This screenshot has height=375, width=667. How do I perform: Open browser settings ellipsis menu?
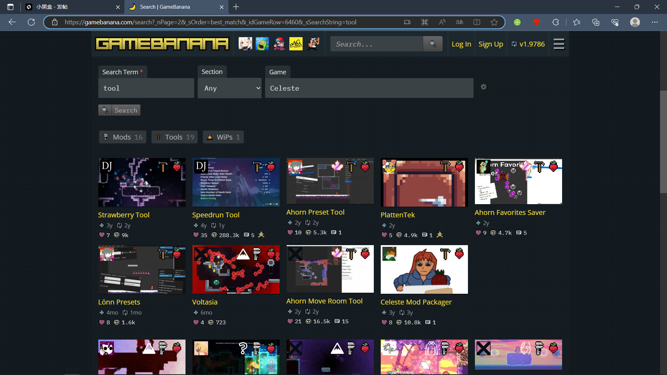[655, 22]
